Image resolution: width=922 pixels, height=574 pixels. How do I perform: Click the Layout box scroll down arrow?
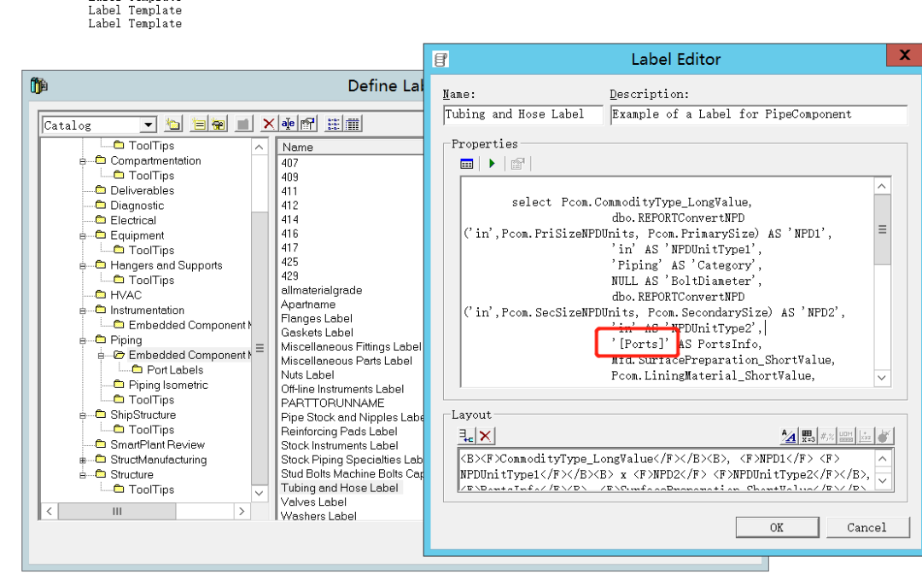pos(883,480)
